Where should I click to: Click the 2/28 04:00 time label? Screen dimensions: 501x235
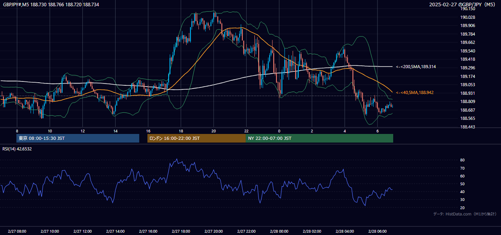[345, 231]
